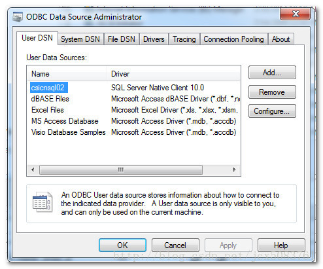Click the horizontal scrollbar left arrow

click(33, 170)
